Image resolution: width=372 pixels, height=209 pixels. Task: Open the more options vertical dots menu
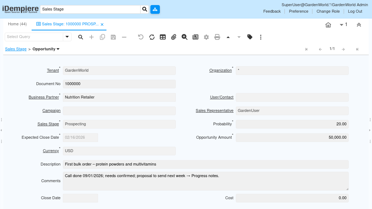pos(261,37)
